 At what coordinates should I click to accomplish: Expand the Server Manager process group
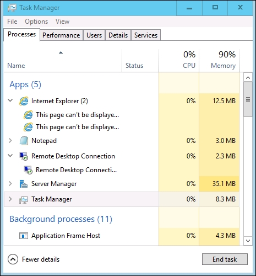tap(10, 184)
